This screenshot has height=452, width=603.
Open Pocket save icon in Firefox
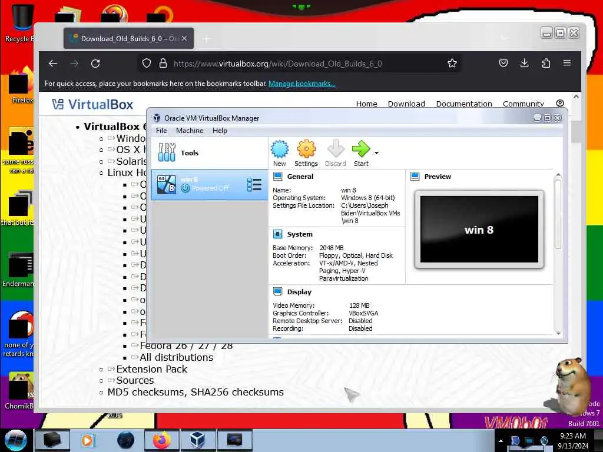tap(503, 63)
